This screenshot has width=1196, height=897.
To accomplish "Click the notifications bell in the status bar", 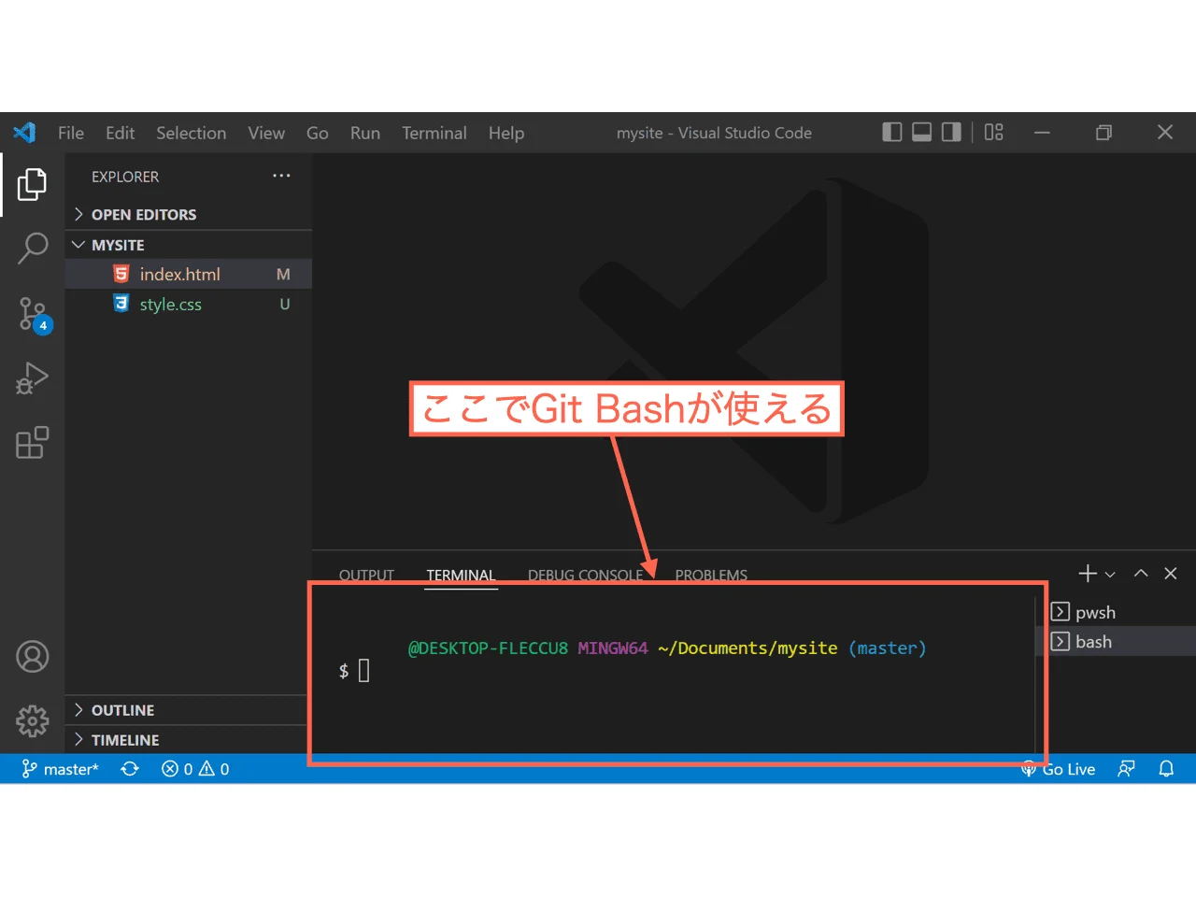I will click(x=1165, y=768).
